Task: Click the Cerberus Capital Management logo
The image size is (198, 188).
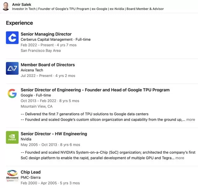Action: coord(12,38)
